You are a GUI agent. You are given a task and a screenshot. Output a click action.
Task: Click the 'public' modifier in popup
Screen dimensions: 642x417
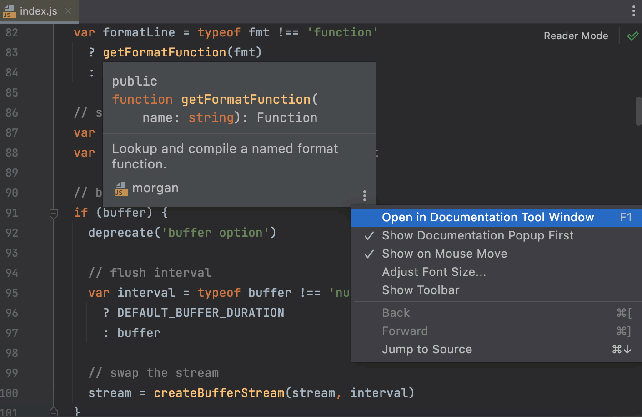click(x=135, y=81)
